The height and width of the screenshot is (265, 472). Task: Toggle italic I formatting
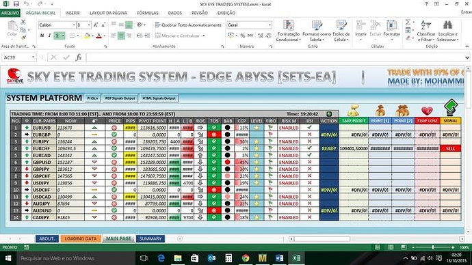point(49,36)
